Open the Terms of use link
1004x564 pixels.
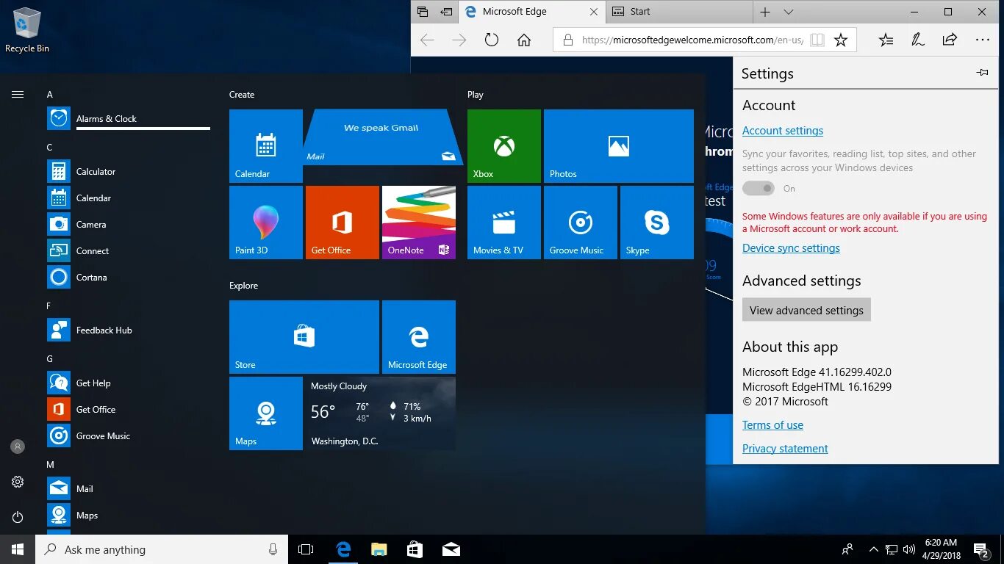(x=772, y=425)
